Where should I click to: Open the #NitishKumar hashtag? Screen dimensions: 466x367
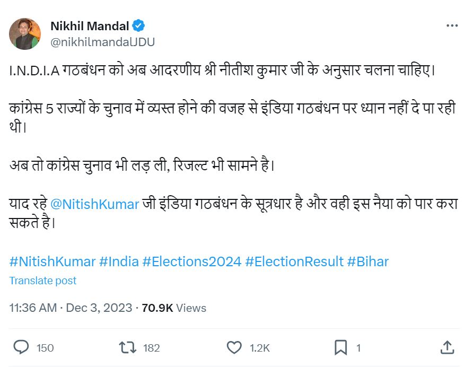tap(52, 261)
